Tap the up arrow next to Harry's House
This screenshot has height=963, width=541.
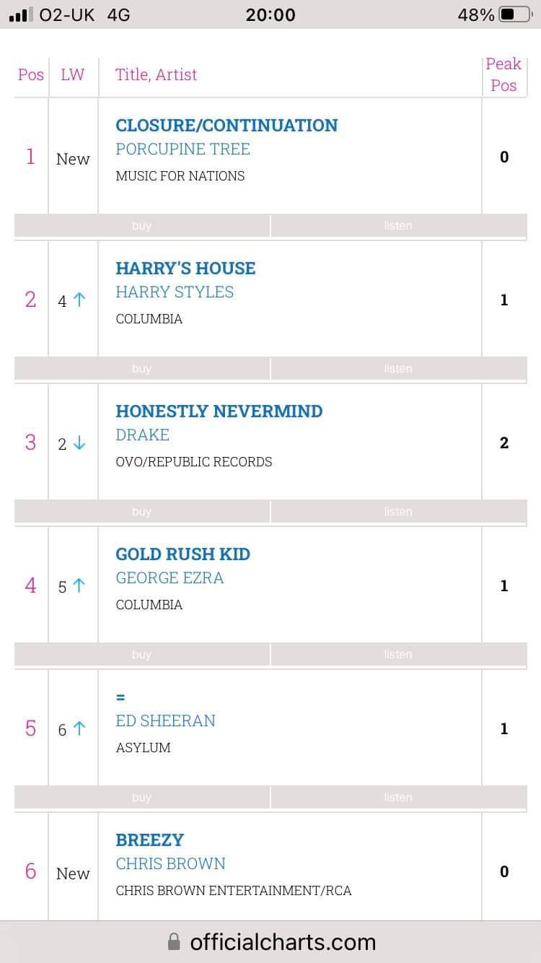(x=79, y=301)
